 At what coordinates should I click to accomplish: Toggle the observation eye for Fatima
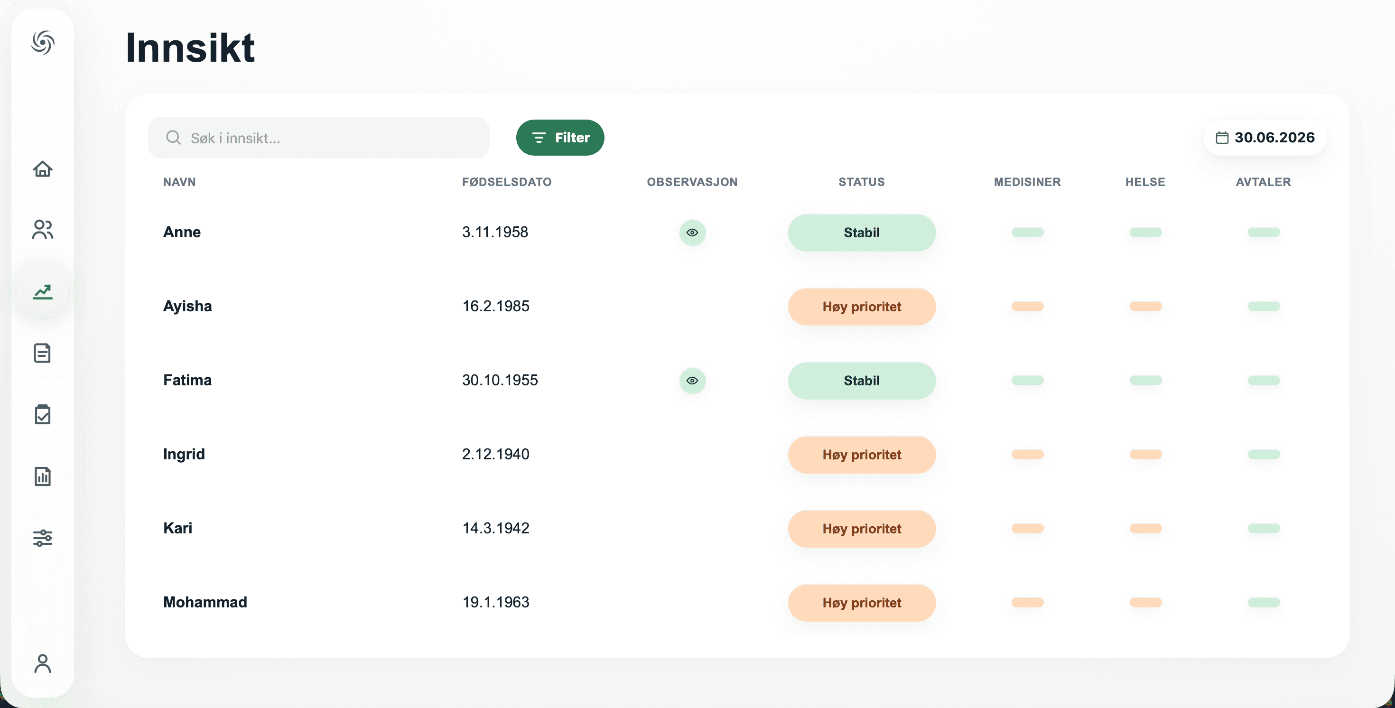pos(692,380)
